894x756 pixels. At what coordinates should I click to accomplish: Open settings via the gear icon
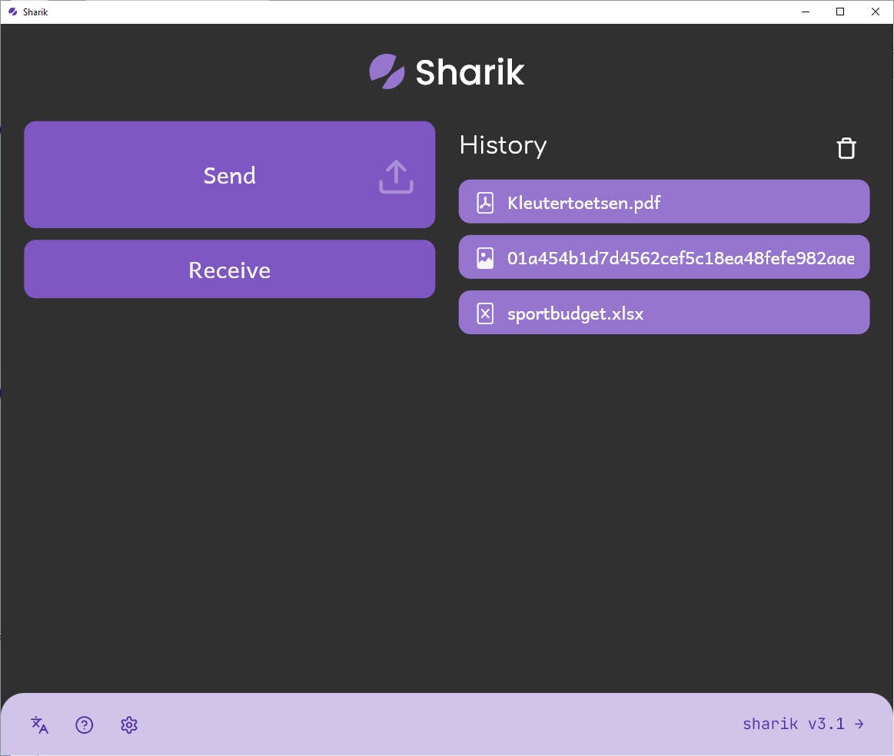[129, 724]
